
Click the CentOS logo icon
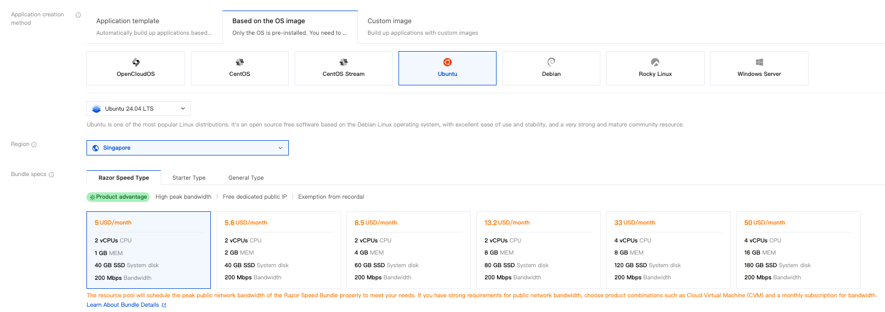pos(239,62)
